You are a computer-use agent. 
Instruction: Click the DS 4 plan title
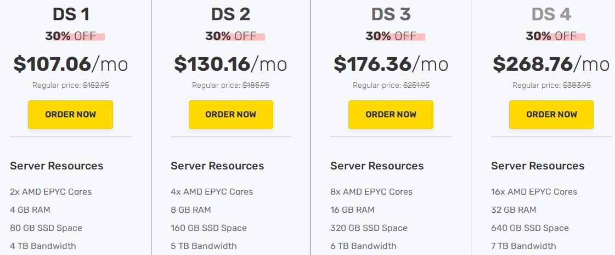551,14
